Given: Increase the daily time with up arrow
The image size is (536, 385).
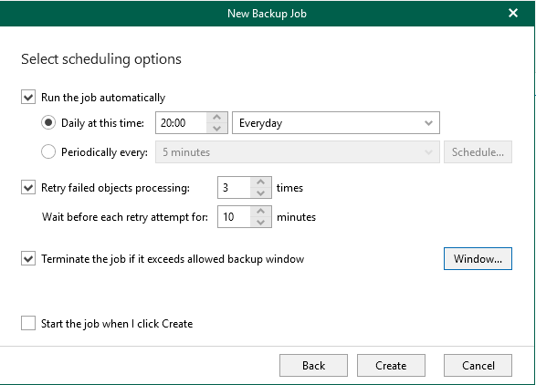Looking at the screenshot, I should coord(216,117).
